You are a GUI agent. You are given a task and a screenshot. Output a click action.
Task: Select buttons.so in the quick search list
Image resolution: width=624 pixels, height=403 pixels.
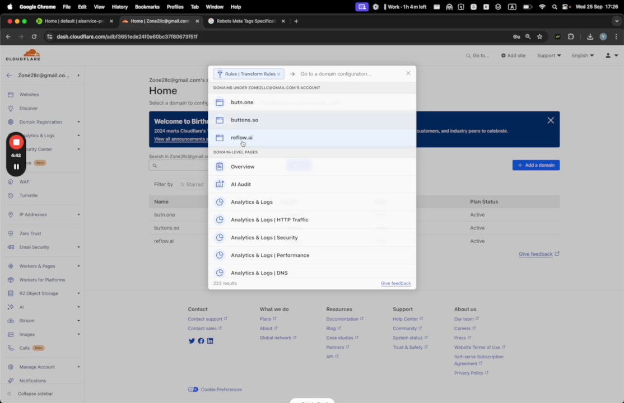(312, 120)
